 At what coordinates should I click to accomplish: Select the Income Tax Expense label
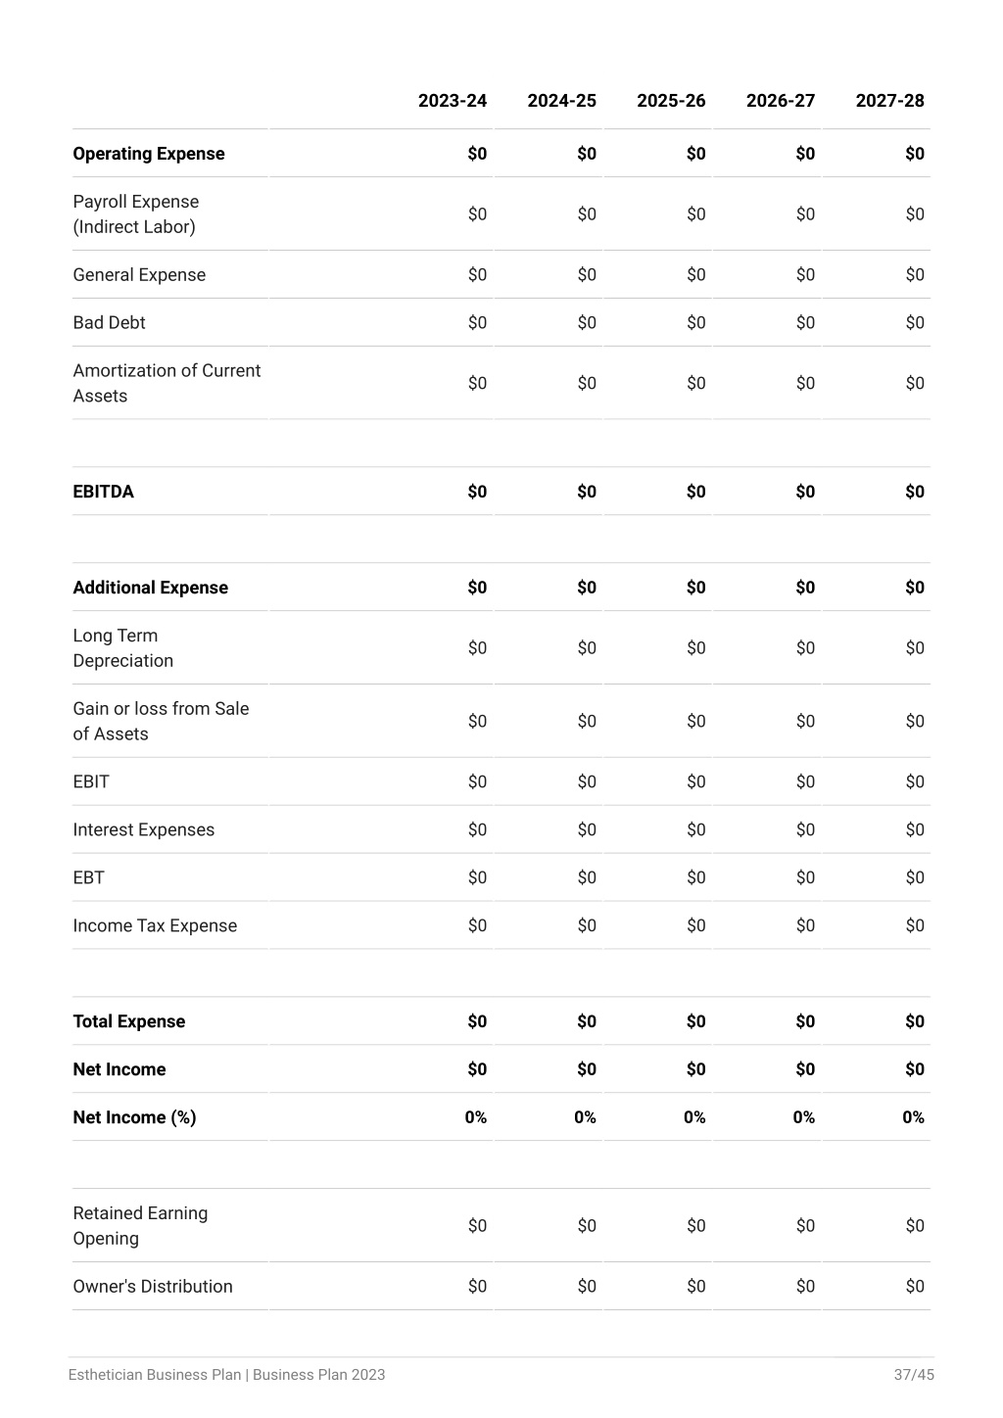(x=155, y=926)
